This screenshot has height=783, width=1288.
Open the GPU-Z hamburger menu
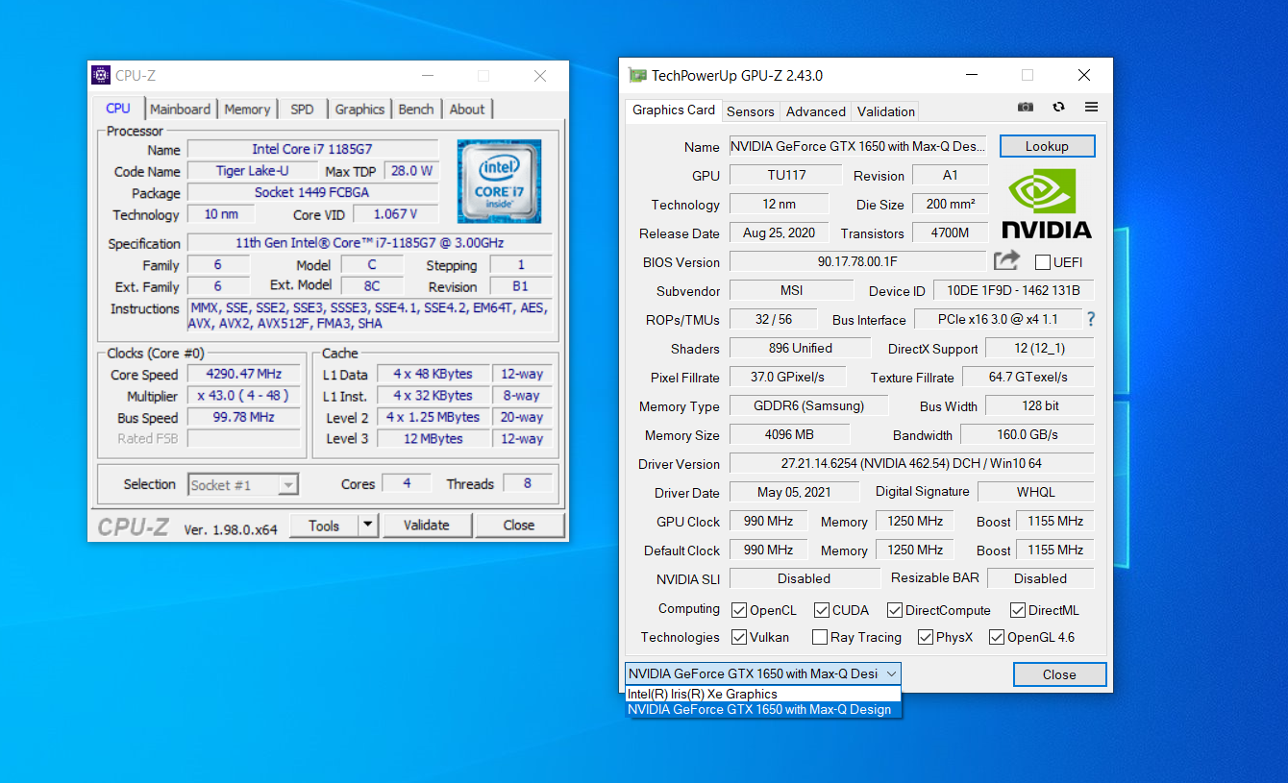tap(1091, 107)
